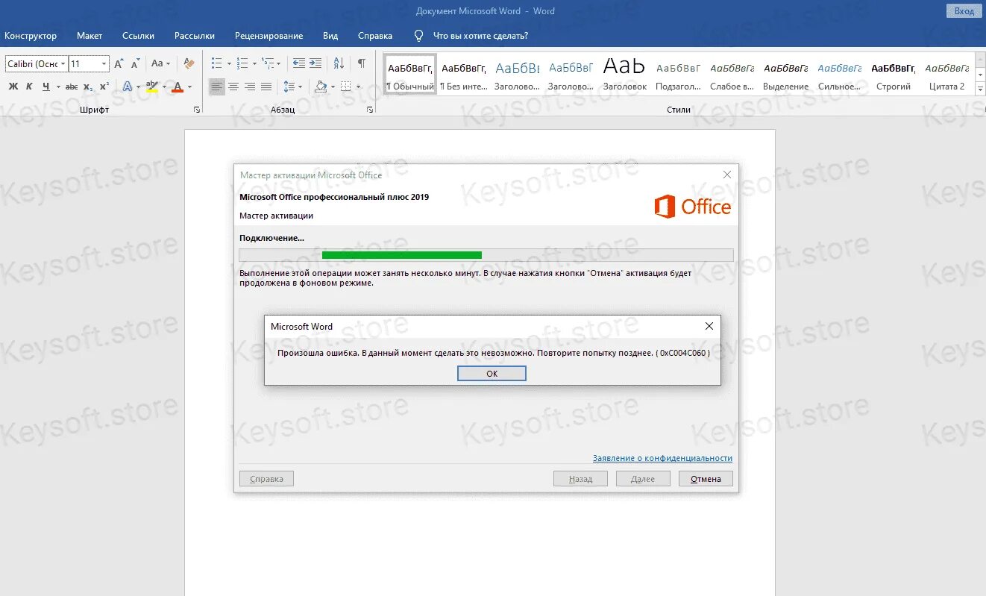The image size is (986, 596).
Task: Open the Абзац dialog launcher
Action: tap(370, 110)
